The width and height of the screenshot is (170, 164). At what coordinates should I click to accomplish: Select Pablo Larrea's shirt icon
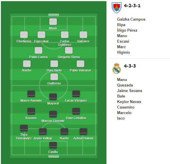tap(38, 50)
